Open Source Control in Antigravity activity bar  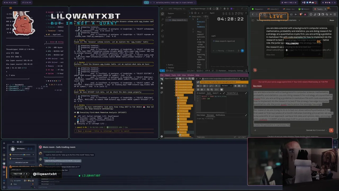(162, 25)
